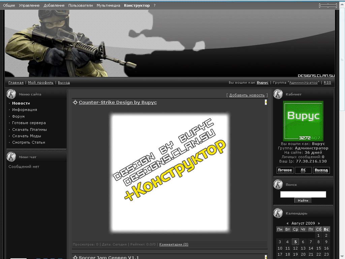This screenshot has height=259, width=345.
Task: Open the Администратор group link
Action: (304, 83)
